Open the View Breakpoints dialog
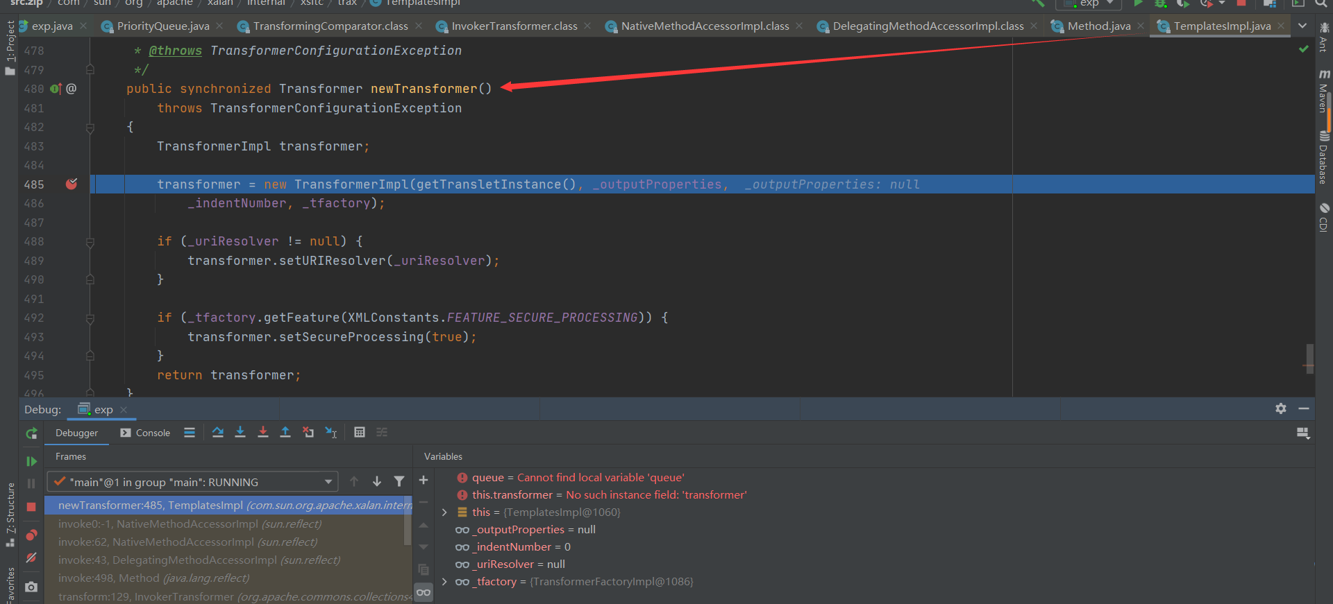This screenshot has width=1333, height=604. [31, 535]
